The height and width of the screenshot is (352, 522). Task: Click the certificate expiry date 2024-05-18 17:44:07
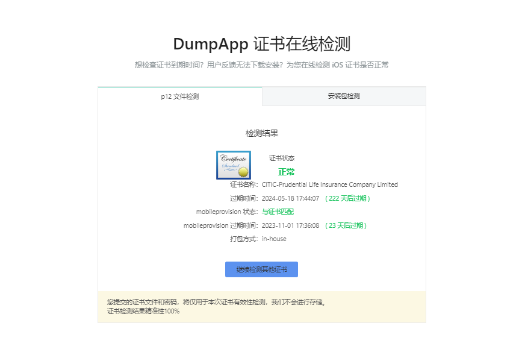coord(290,198)
